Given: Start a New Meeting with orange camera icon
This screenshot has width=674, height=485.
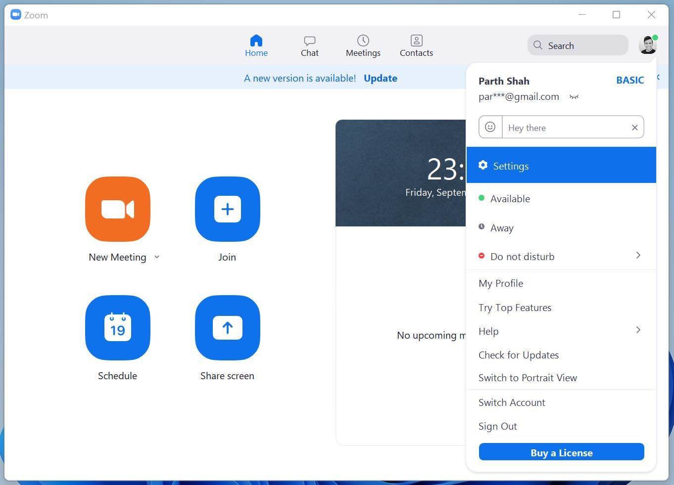Looking at the screenshot, I should coord(118,209).
